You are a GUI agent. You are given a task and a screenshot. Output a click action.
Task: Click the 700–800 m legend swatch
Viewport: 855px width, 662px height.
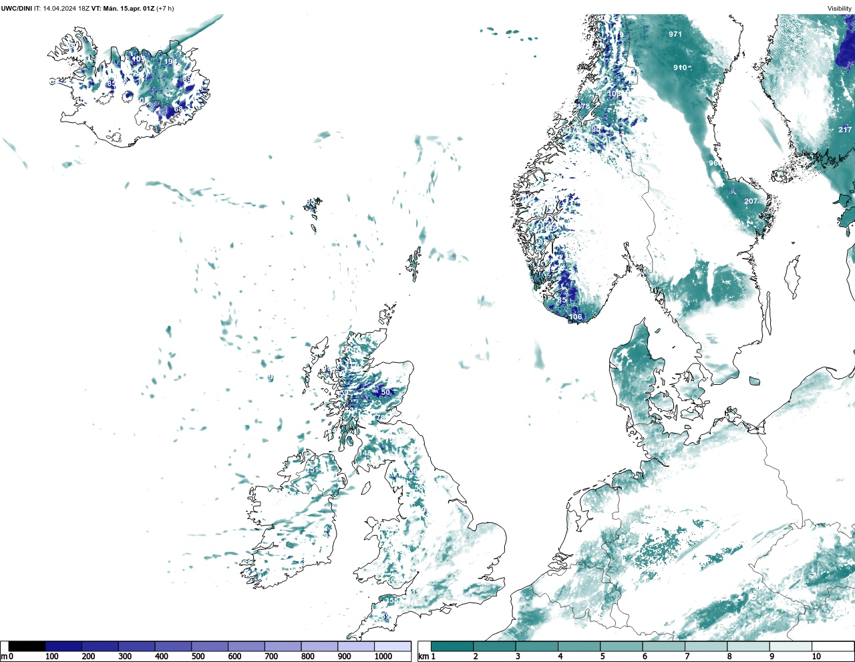click(283, 646)
